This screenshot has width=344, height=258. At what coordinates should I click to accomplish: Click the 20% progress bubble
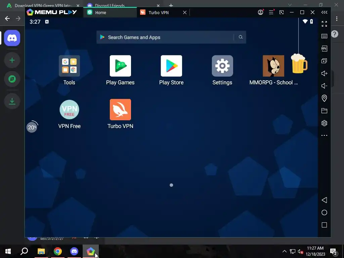(32, 127)
